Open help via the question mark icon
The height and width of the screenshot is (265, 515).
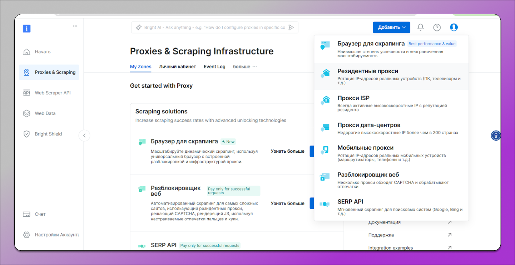437,28
